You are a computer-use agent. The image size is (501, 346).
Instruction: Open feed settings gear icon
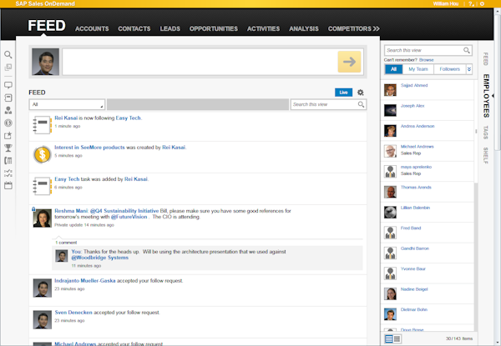point(361,93)
